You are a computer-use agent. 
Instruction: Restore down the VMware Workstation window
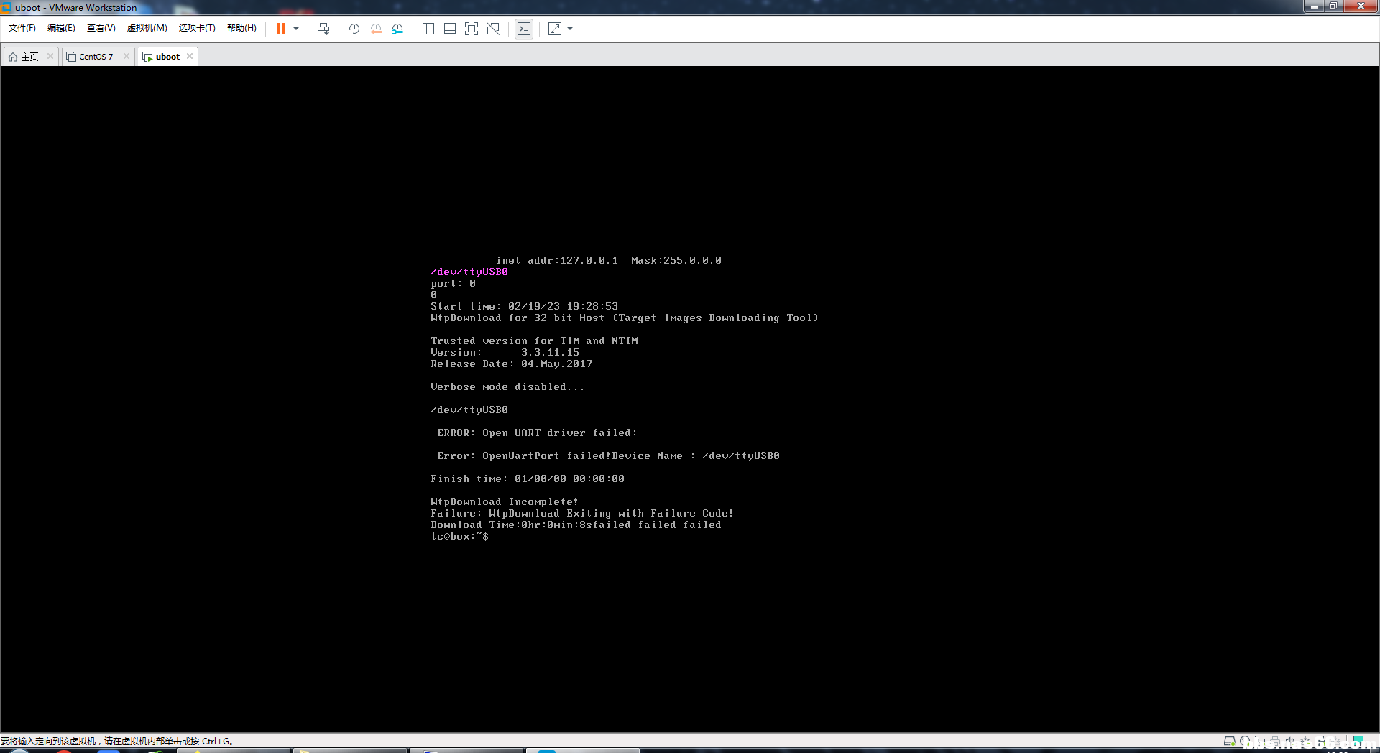1333,6
